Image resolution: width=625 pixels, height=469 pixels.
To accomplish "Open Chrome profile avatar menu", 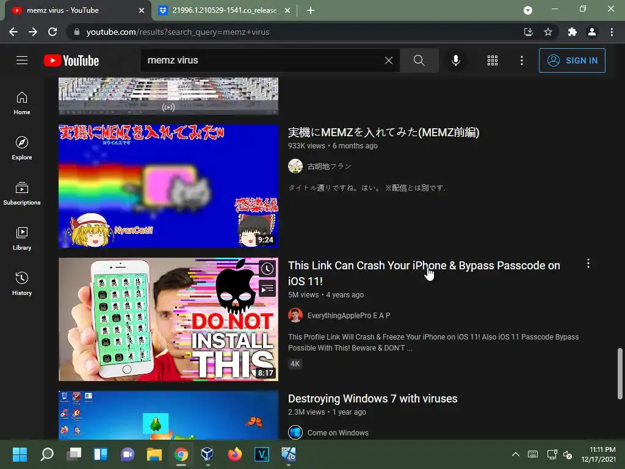I will click(592, 32).
